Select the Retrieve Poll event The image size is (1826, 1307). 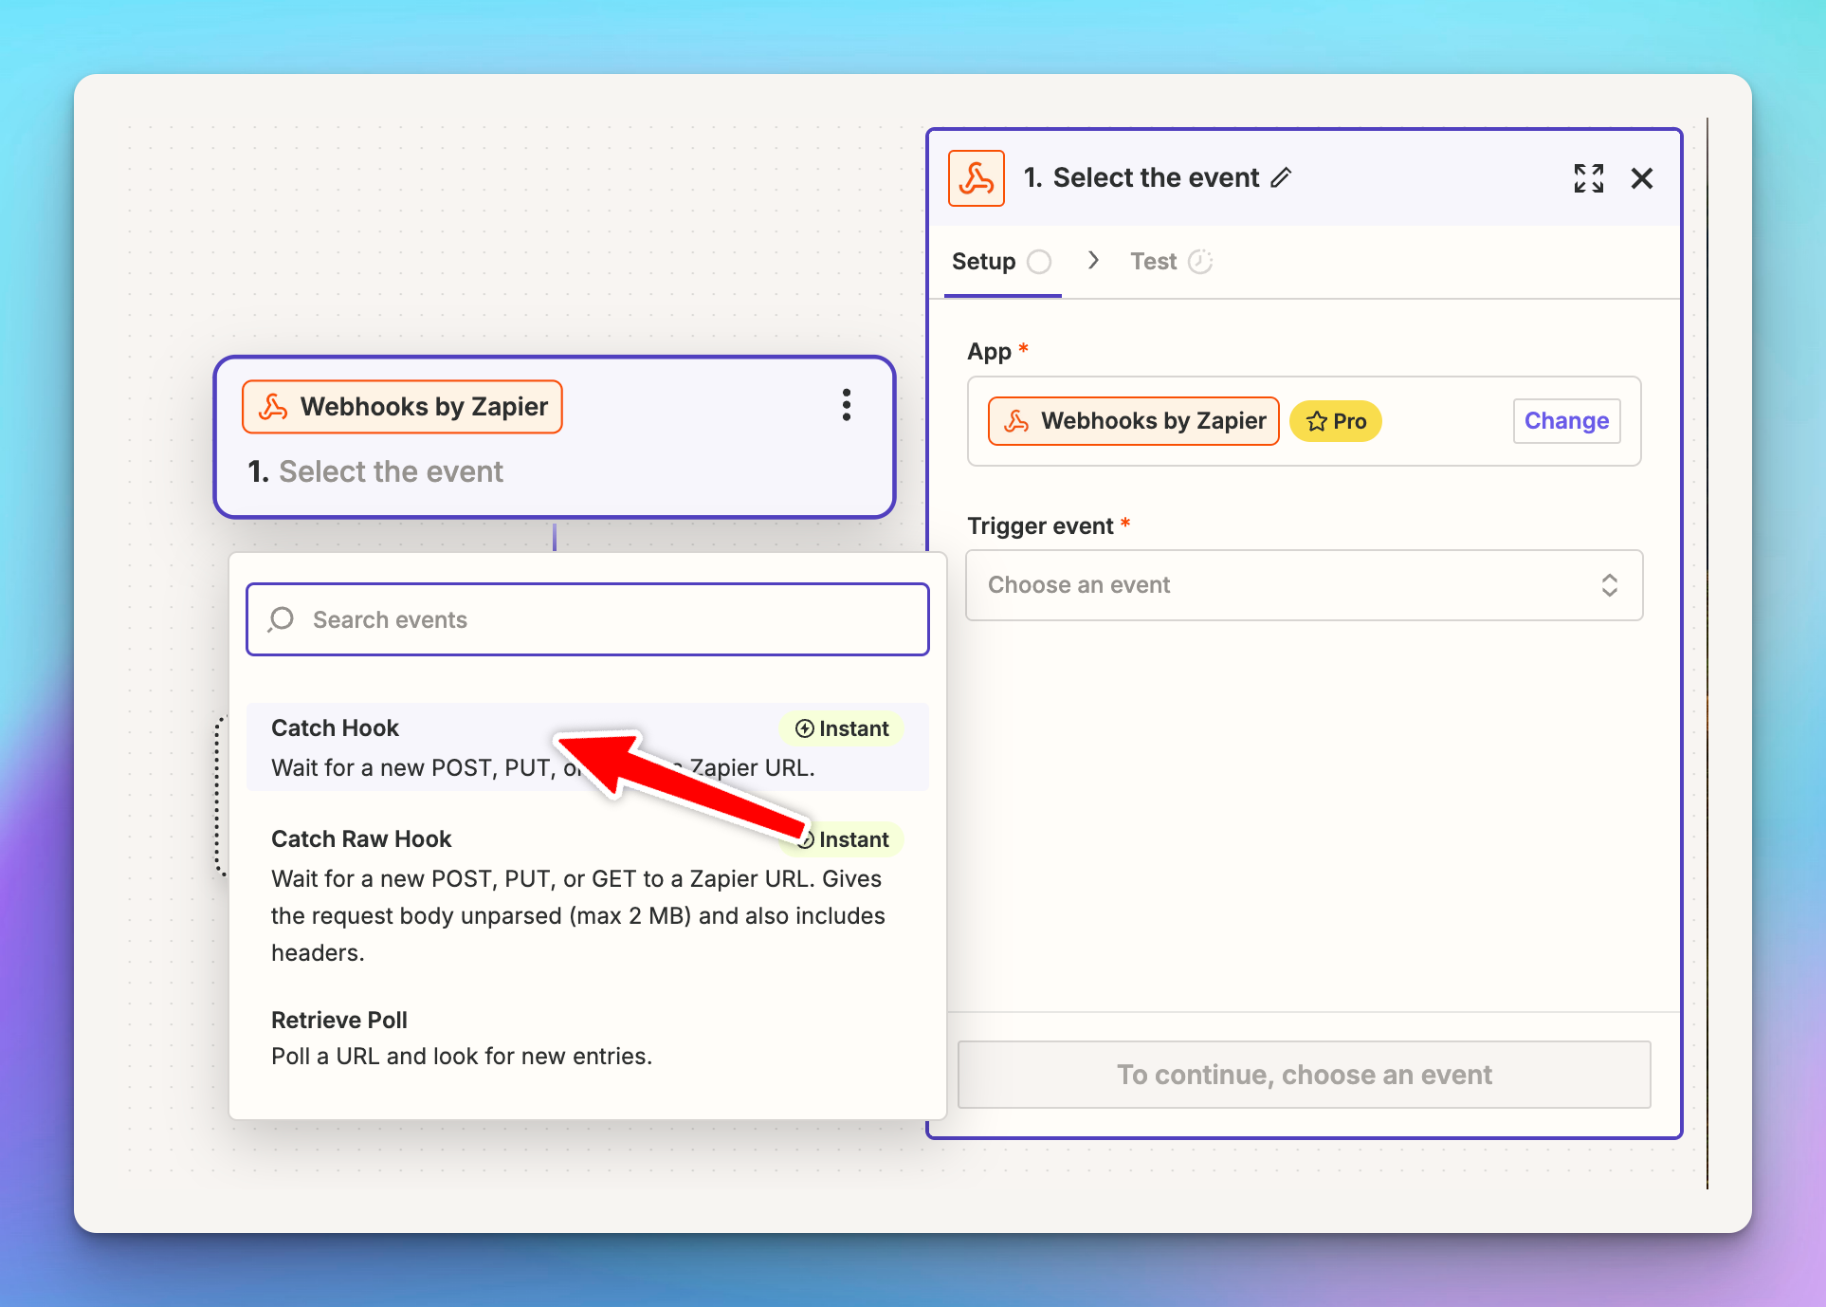click(588, 1038)
